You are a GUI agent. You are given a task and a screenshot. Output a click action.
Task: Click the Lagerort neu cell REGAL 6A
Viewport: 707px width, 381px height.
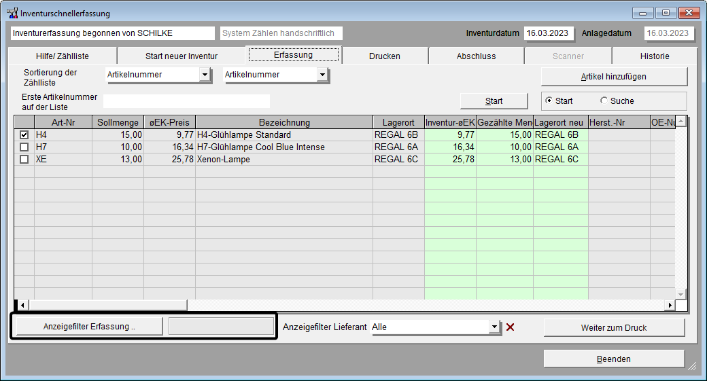click(561, 147)
